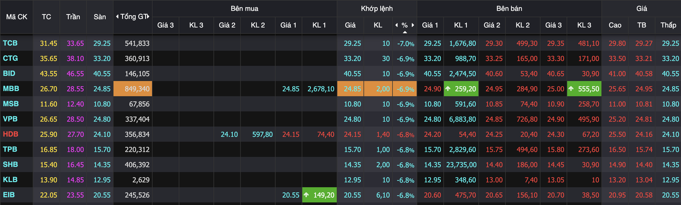Sort by the Sàn floor price header
This screenshot has width=681, height=205.
(x=99, y=17)
